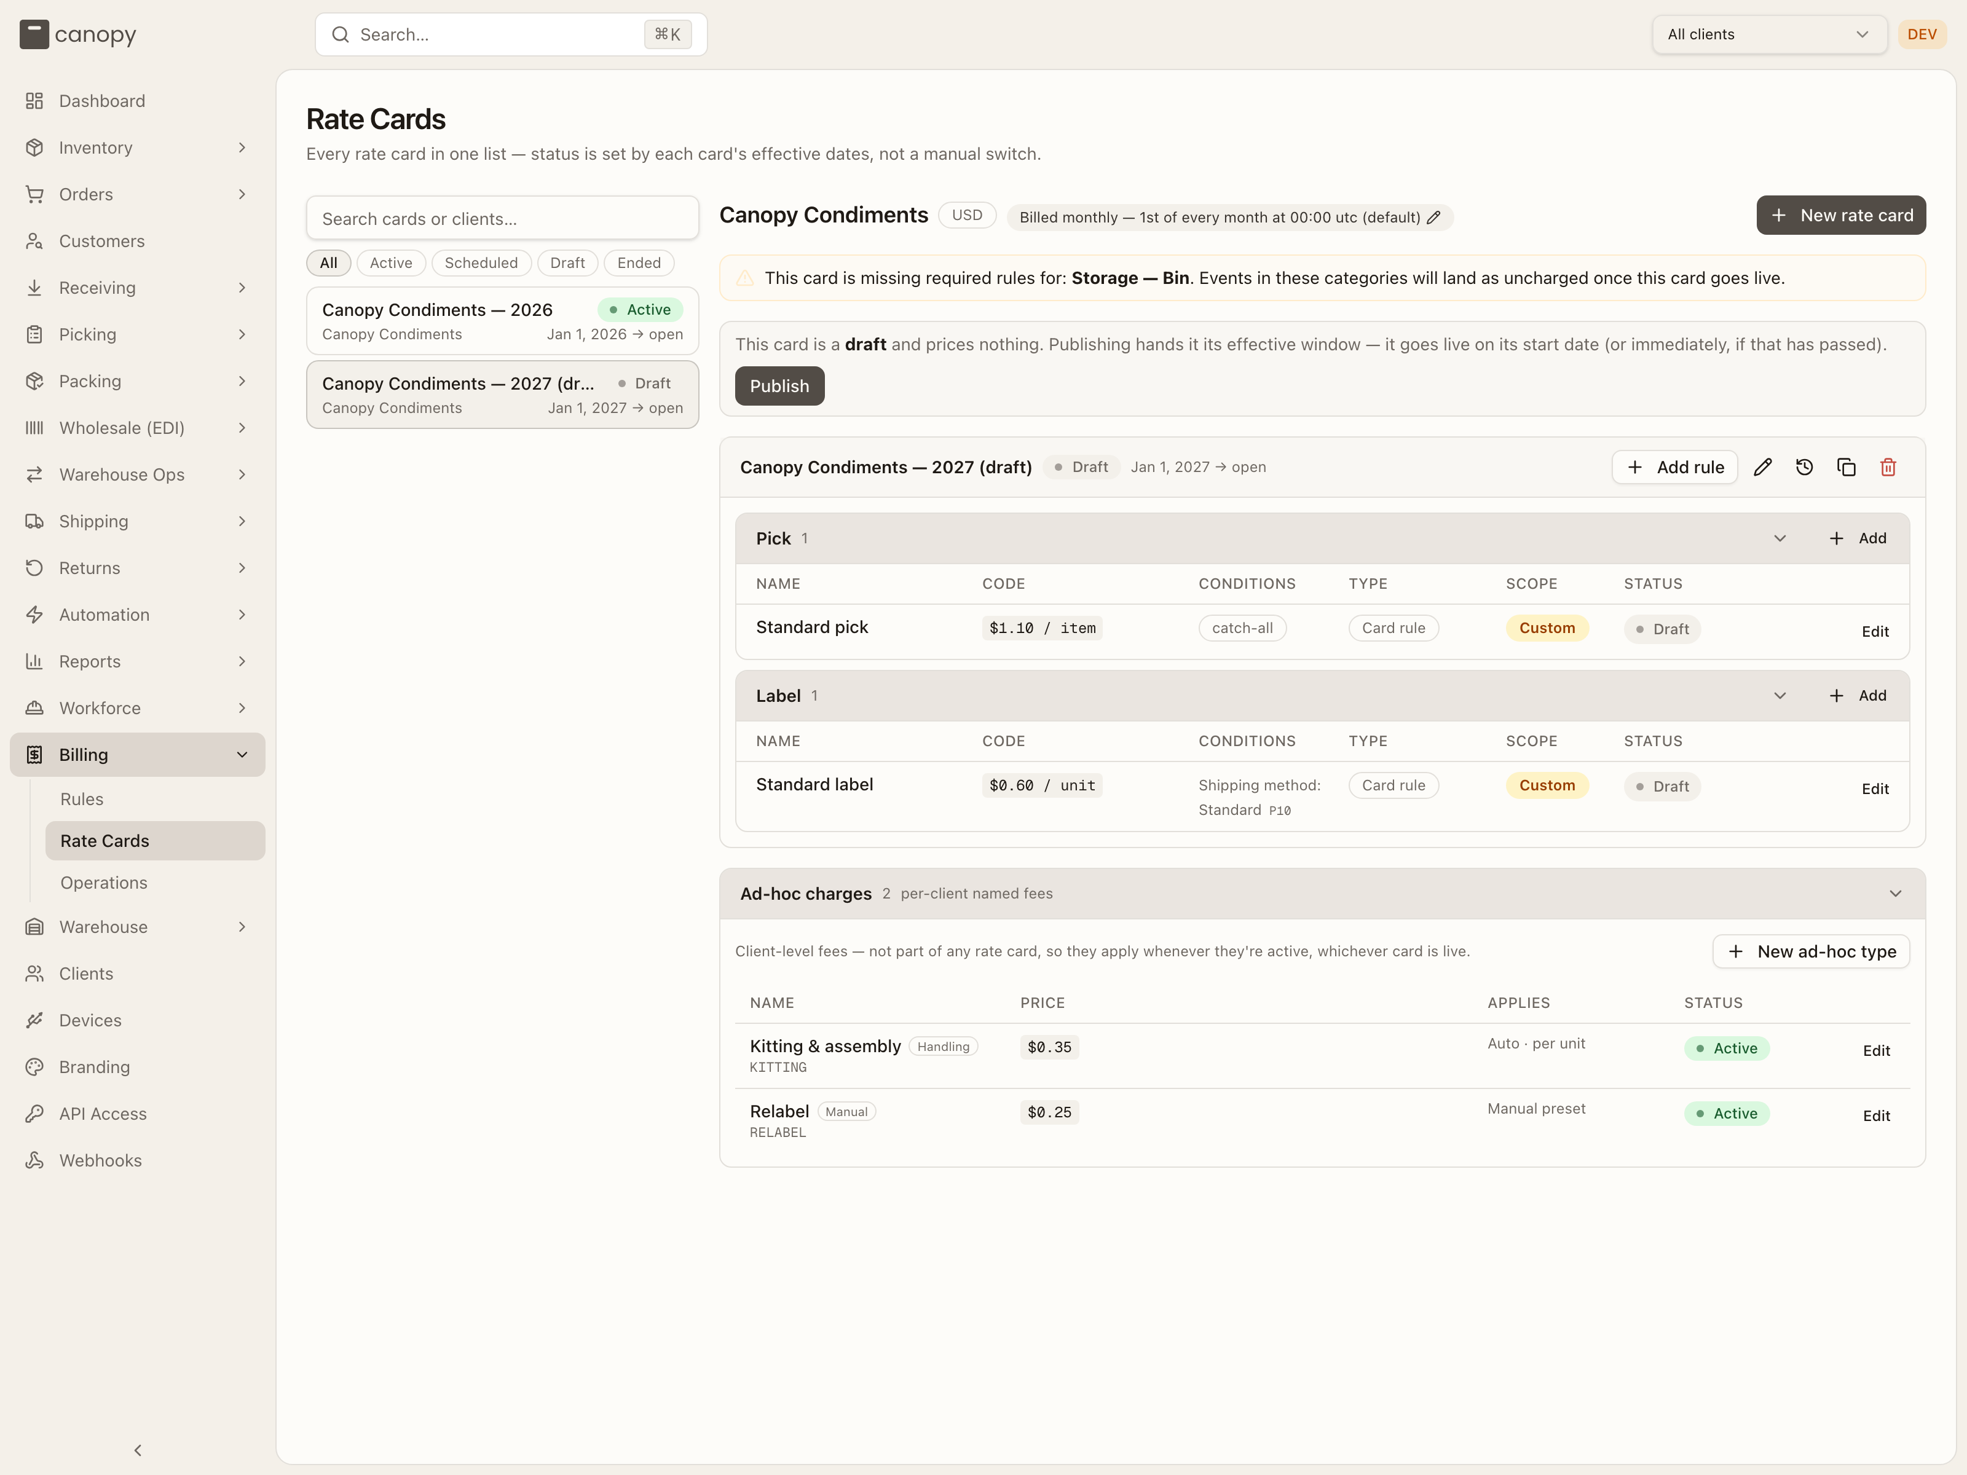Collapse the sidebar with the arrow icon
The width and height of the screenshot is (1967, 1475).
point(138,1450)
